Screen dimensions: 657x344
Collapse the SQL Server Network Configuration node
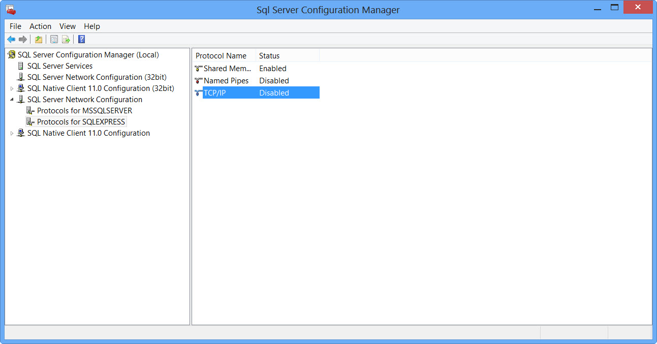point(12,99)
